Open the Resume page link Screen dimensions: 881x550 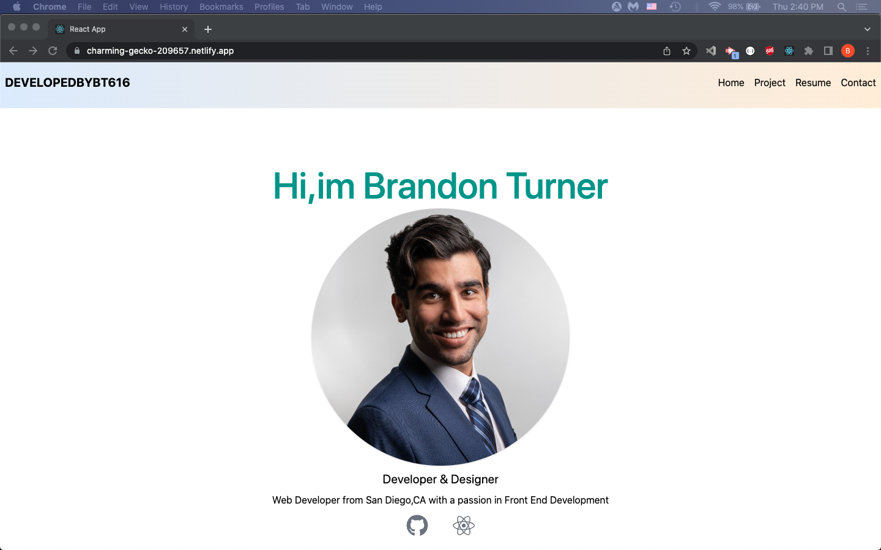pyautogui.click(x=813, y=82)
